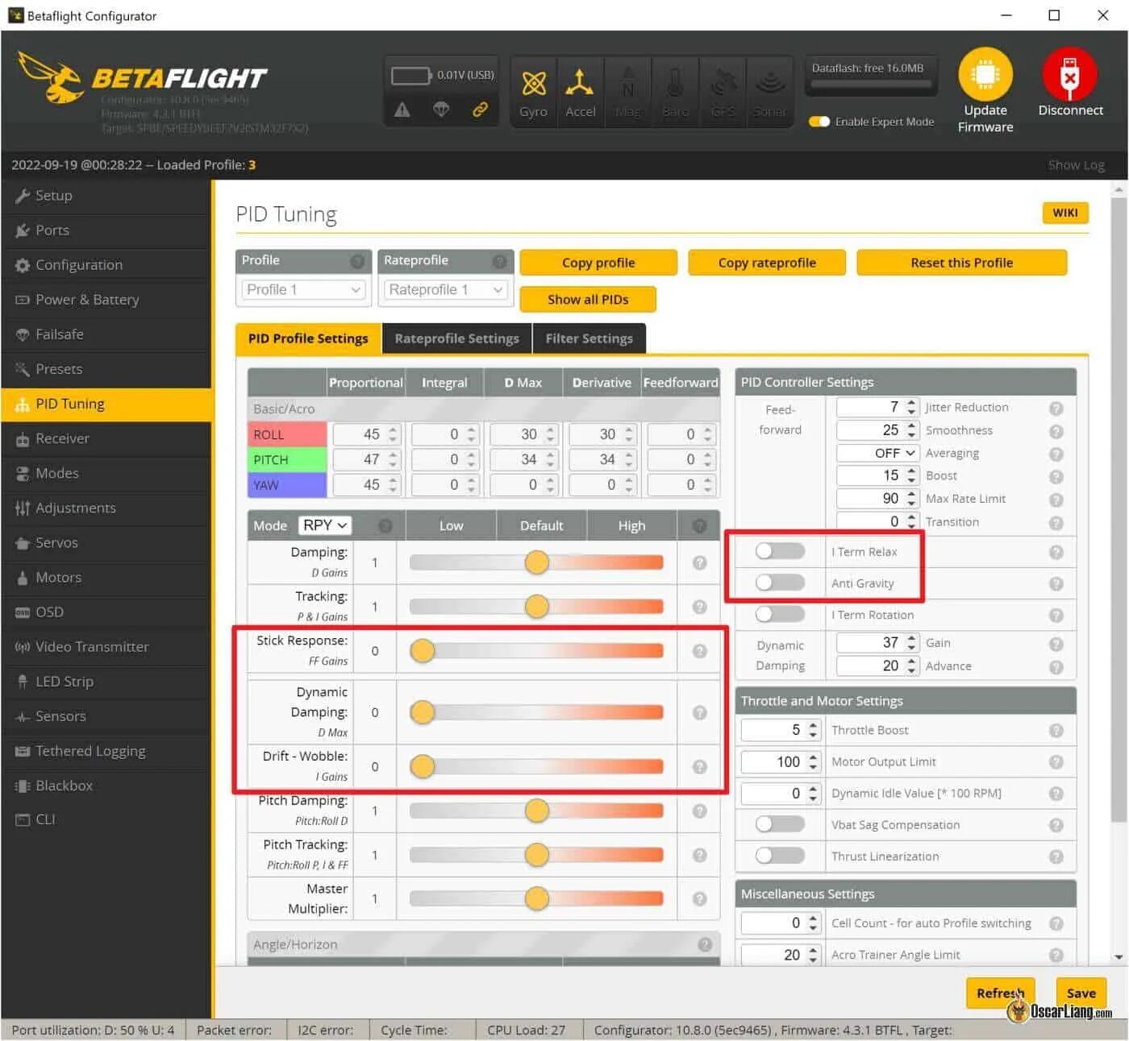Click the Show Log text
The width and height of the screenshot is (1129, 1041).
tap(1076, 164)
